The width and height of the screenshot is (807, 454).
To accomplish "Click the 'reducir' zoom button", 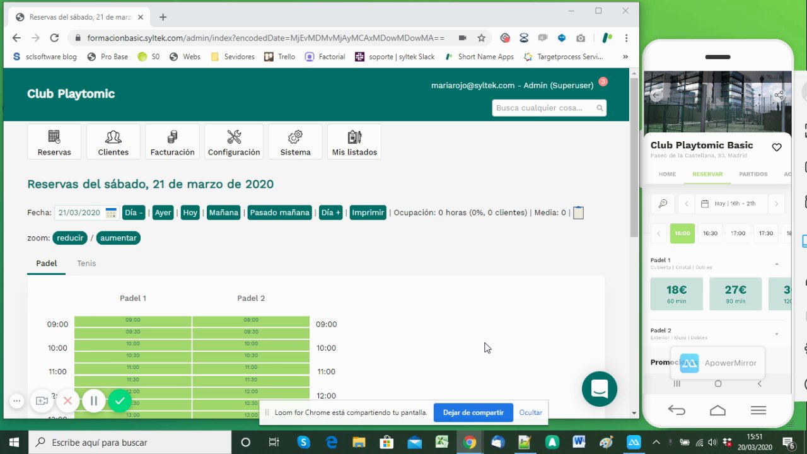I will click(69, 238).
